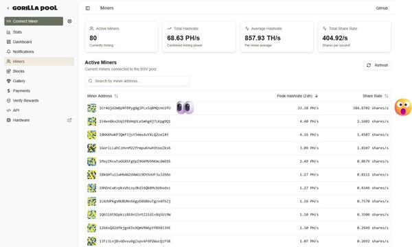Click the search by miner address field
Screen dimensions: 412x247
137,81
